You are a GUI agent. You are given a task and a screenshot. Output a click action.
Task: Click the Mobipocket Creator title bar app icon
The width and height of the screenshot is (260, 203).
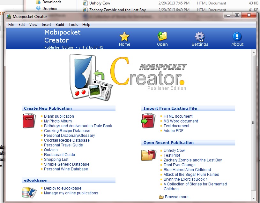click(9, 16)
